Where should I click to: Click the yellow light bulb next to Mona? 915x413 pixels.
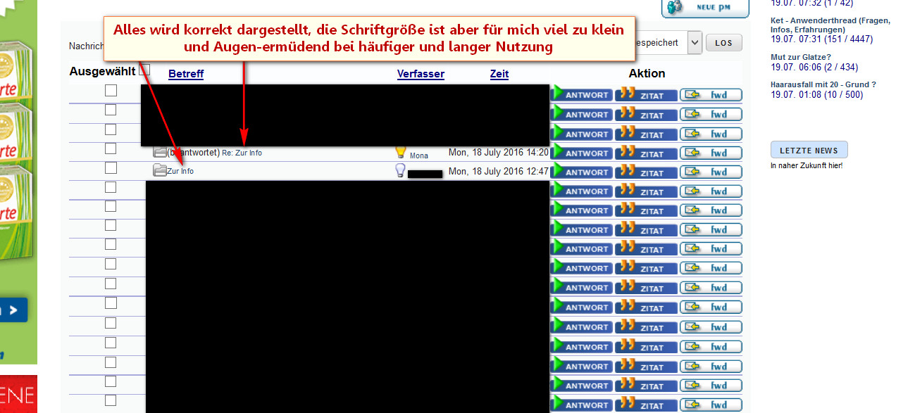pyautogui.click(x=400, y=151)
